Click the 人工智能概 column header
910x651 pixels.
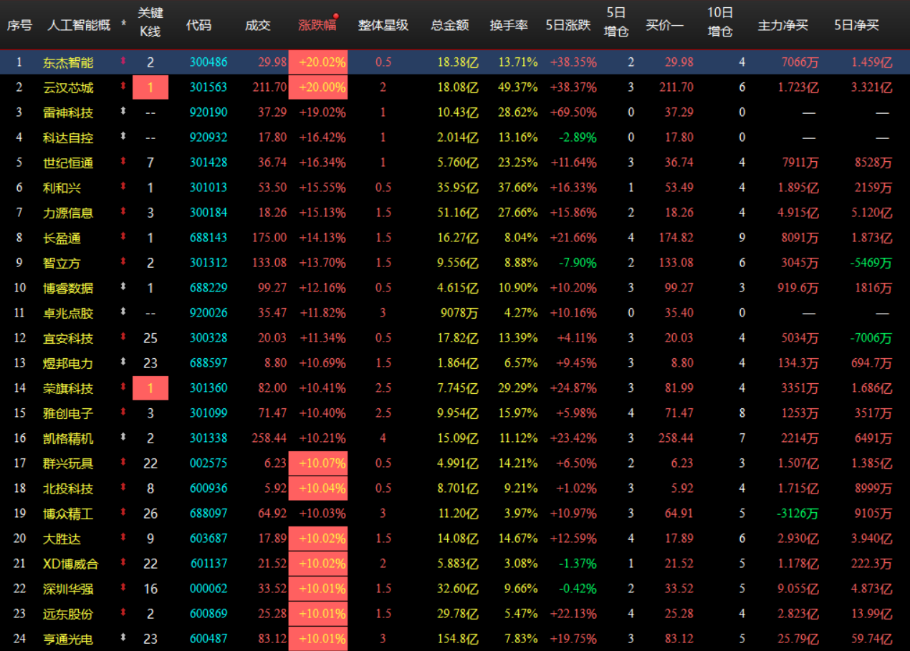pyautogui.click(x=79, y=25)
